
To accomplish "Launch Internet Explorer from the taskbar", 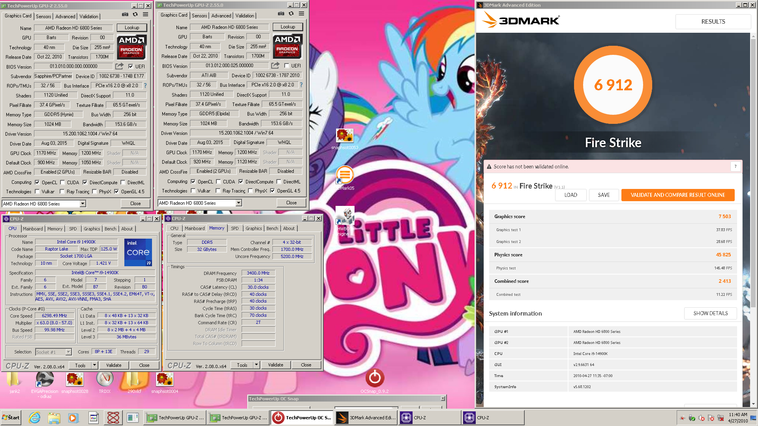I will pyautogui.click(x=35, y=417).
